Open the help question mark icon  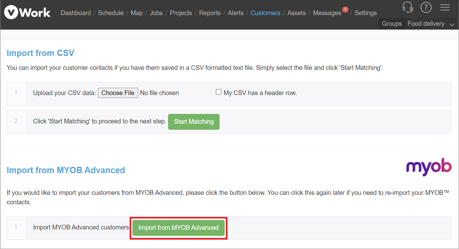tap(426, 7)
